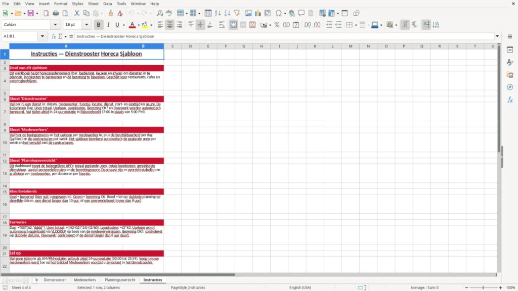The image size is (518, 291).
Task: Increase the indent
Action: (329, 25)
